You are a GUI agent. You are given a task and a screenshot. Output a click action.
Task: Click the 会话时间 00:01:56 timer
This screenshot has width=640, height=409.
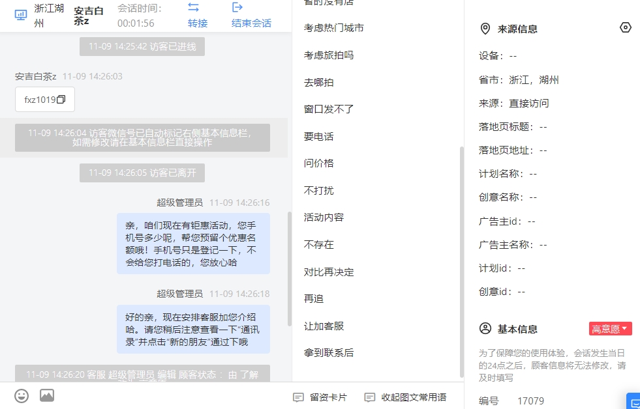[x=139, y=16]
